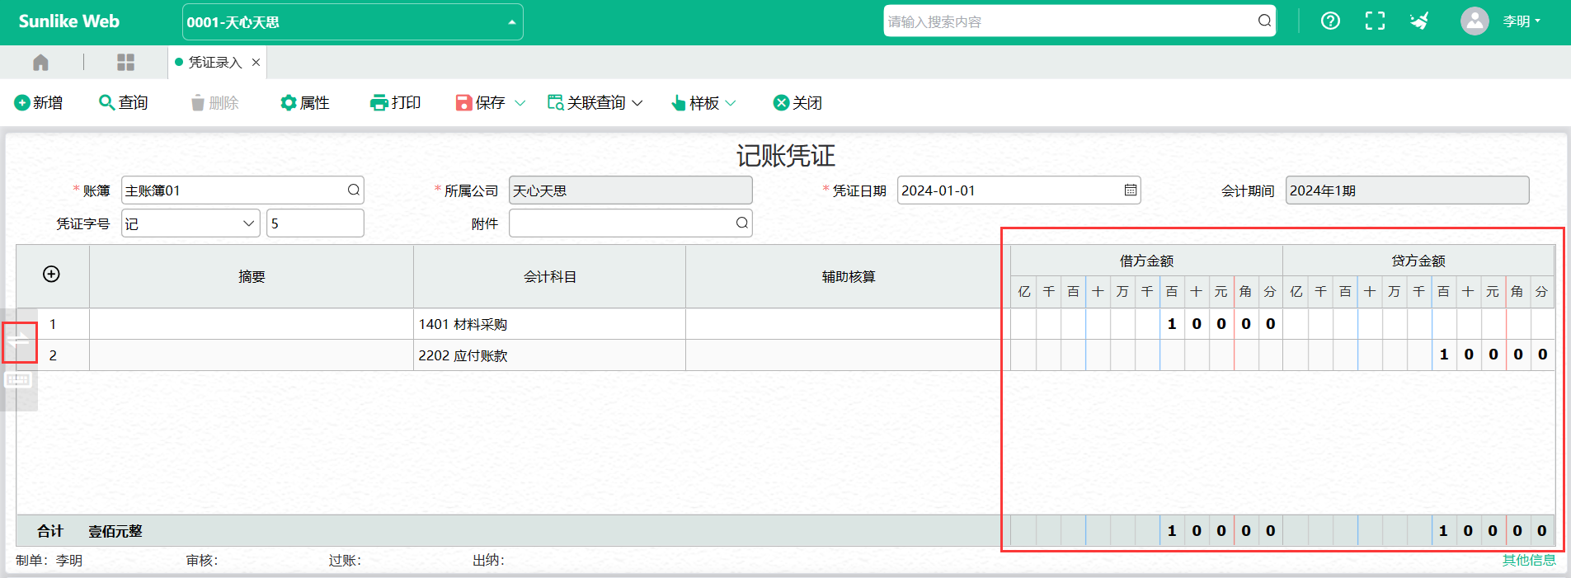Click the 辅助核算 cell in row 2
This screenshot has width=1571, height=578.
click(848, 355)
